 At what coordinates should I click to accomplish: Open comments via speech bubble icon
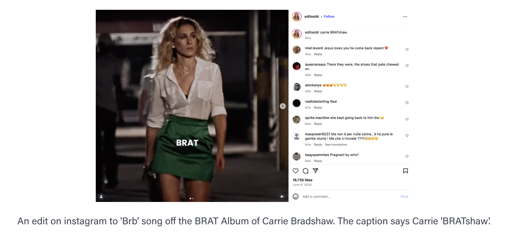click(305, 171)
